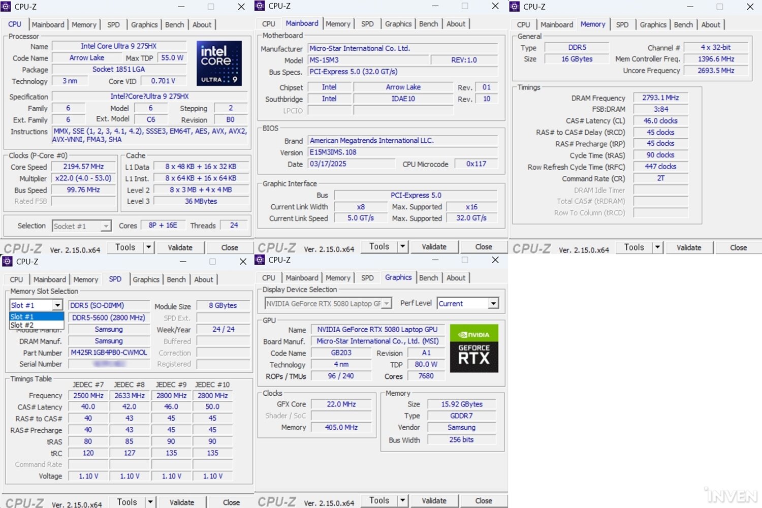This screenshot has height=508, width=762.
Task: Click the Module Size value 8 GBytes
Action: tap(223, 306)
